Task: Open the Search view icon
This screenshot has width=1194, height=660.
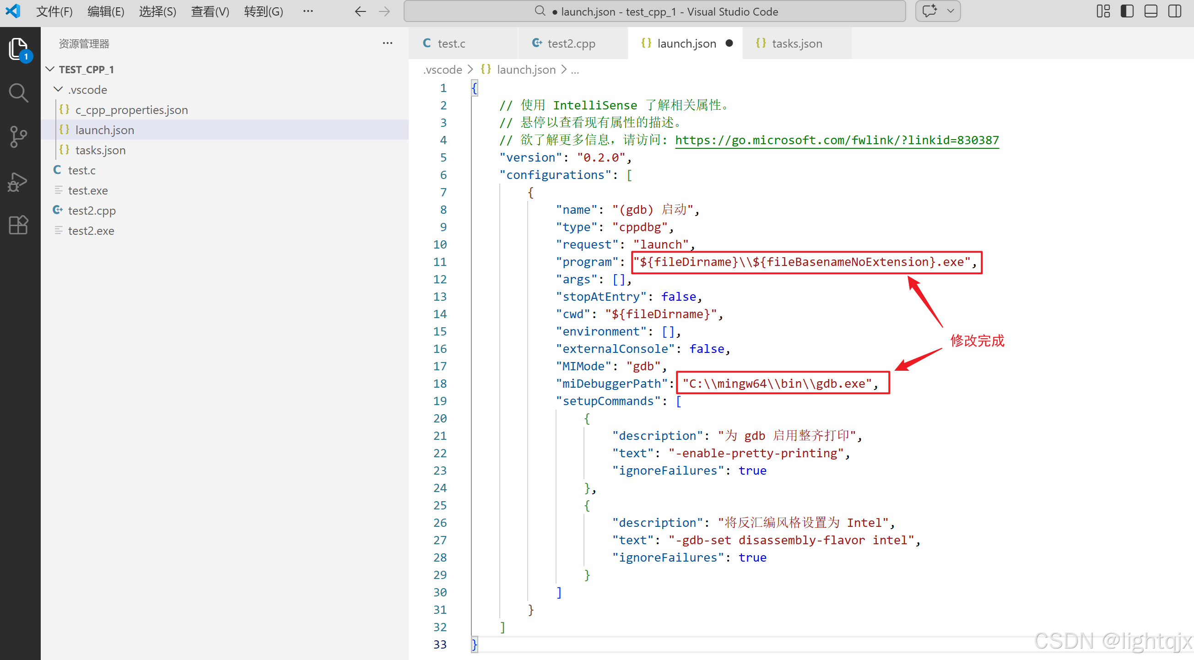Action: (19, 93)
